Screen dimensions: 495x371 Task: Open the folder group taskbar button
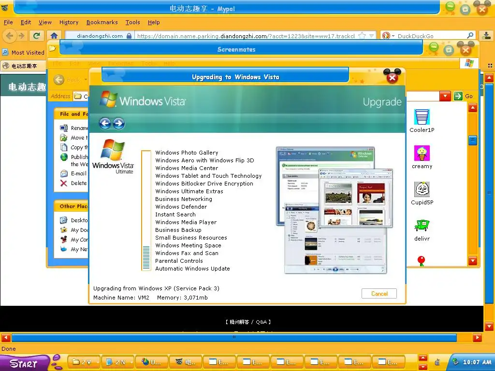coord(84,362)
